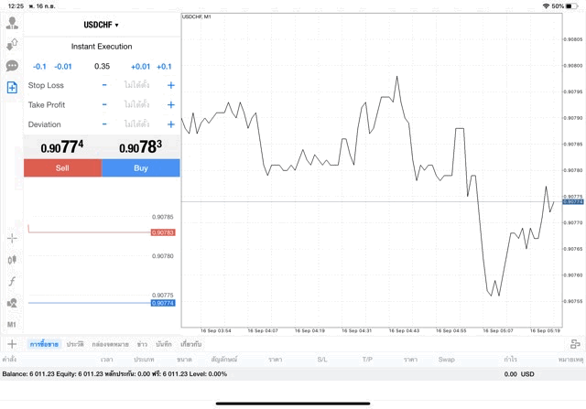Open the chat messages icon
Viewport: 586px width, 409px height.
[12, 66]
